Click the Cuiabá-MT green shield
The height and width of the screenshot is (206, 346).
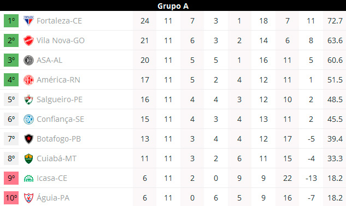[28, 158]
